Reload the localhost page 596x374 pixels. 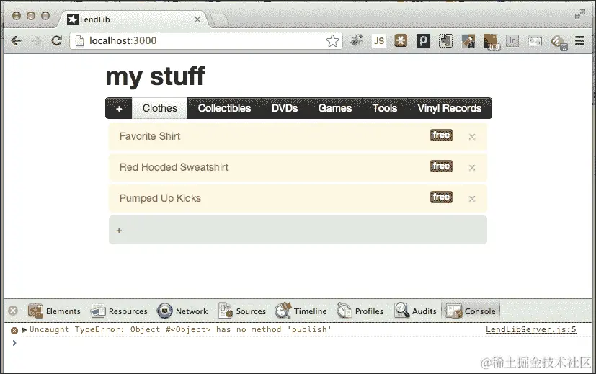57,40
